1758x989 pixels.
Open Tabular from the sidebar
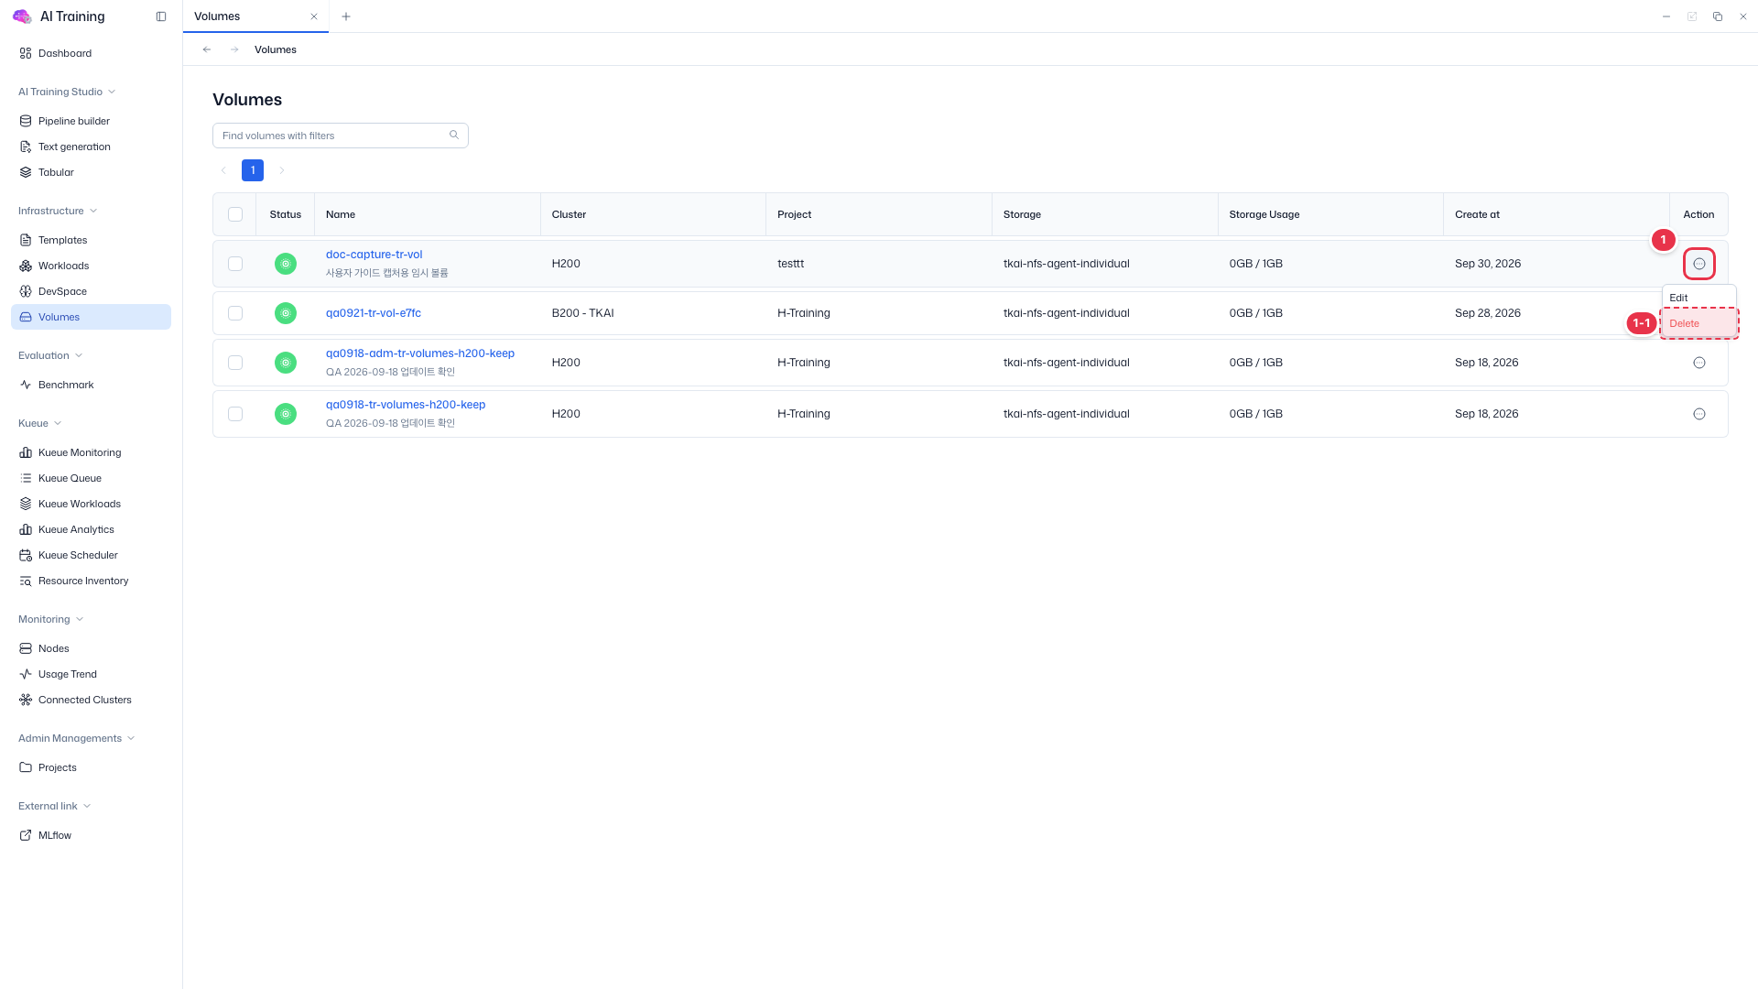pos(56,172)
